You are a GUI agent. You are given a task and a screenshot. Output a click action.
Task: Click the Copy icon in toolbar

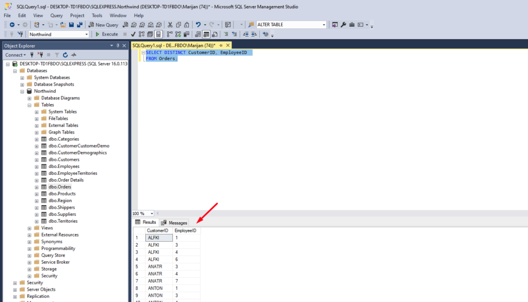[x=178, y=25]
